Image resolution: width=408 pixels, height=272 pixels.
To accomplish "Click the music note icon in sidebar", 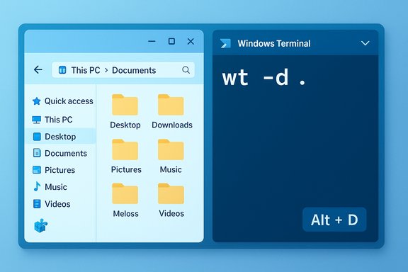I will (37, 186).
